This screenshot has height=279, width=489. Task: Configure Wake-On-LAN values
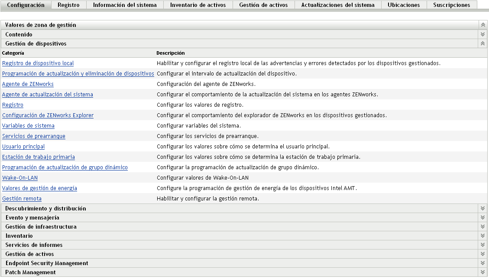coord(20,177)
